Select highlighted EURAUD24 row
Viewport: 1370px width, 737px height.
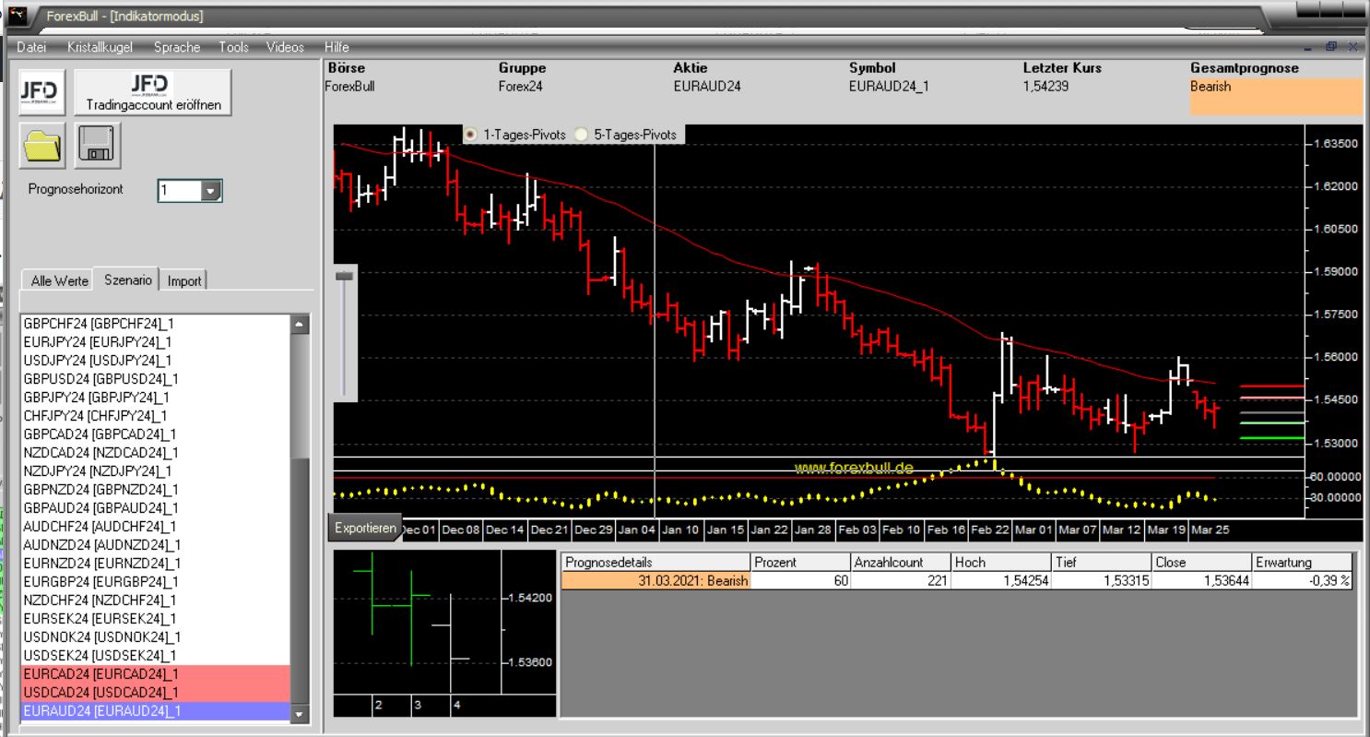pos(154,711)
